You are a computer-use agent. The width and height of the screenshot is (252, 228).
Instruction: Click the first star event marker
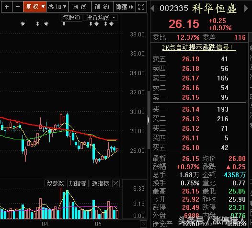point(23,24)
